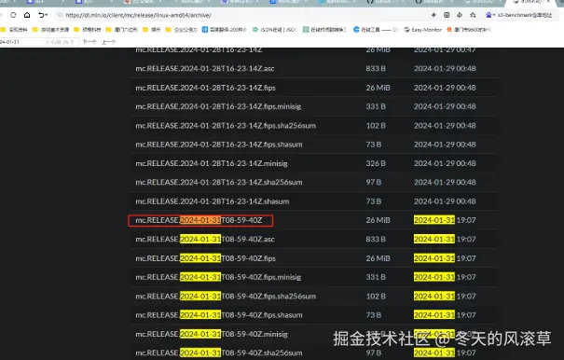
Task: Click the square reader icon beside lightning bolt
Action: 447,15
